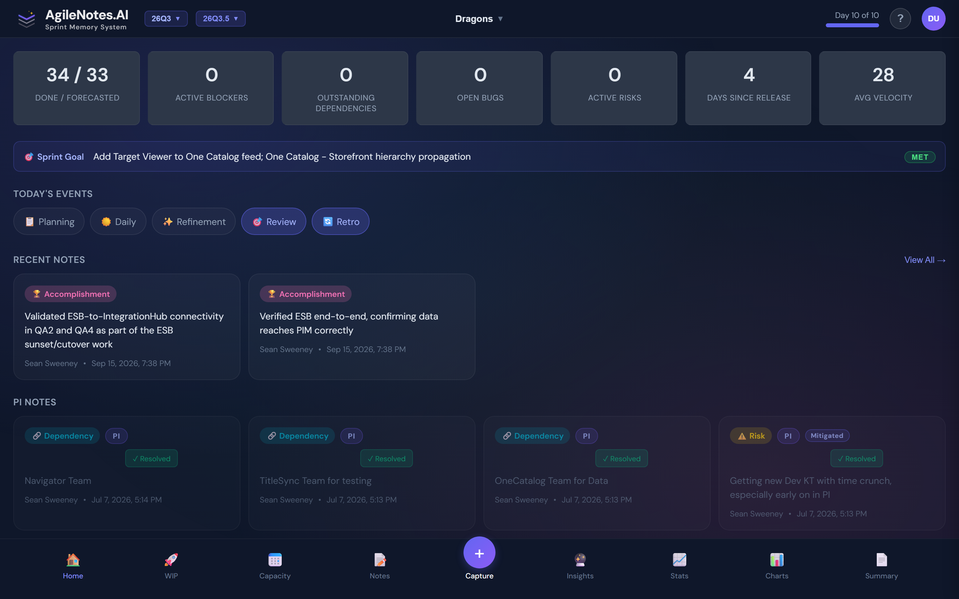
Task: Open the Insights icon
Action: [x=580, y=560]
